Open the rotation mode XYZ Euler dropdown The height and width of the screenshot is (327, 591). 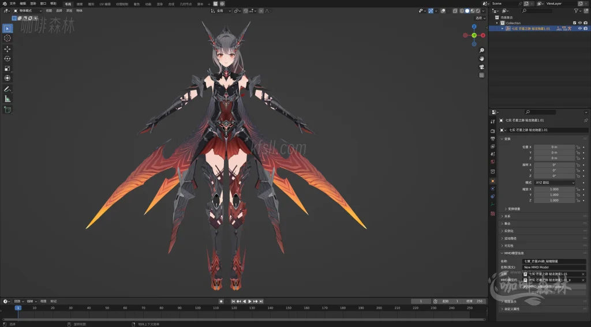(x=555, y=183)
